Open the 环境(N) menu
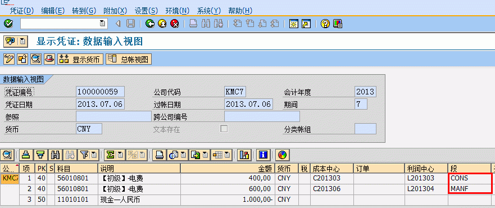 [x=177, y=11]
